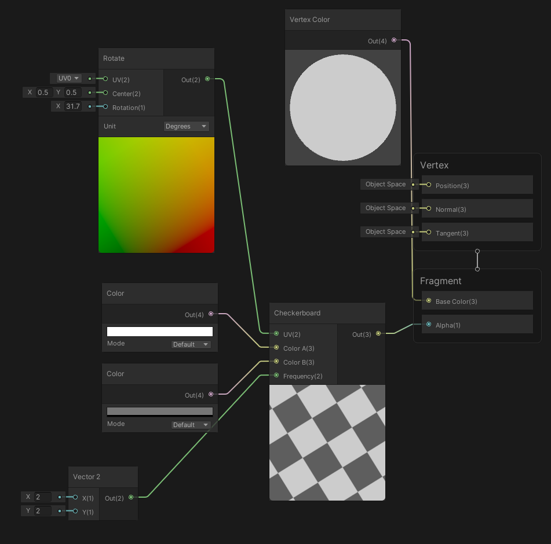This screenshot has height=544, width=551.
Task: Click Rotate node Center(2) input port
Action: click(x=105, y=93)
